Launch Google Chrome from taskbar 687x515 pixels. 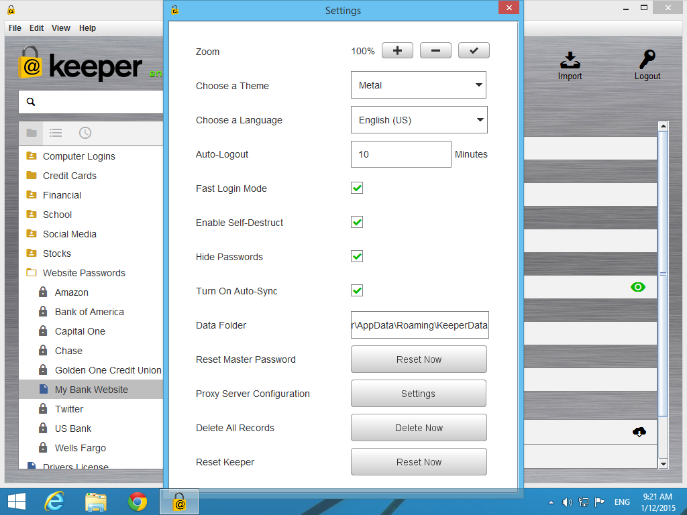point(138,502)
